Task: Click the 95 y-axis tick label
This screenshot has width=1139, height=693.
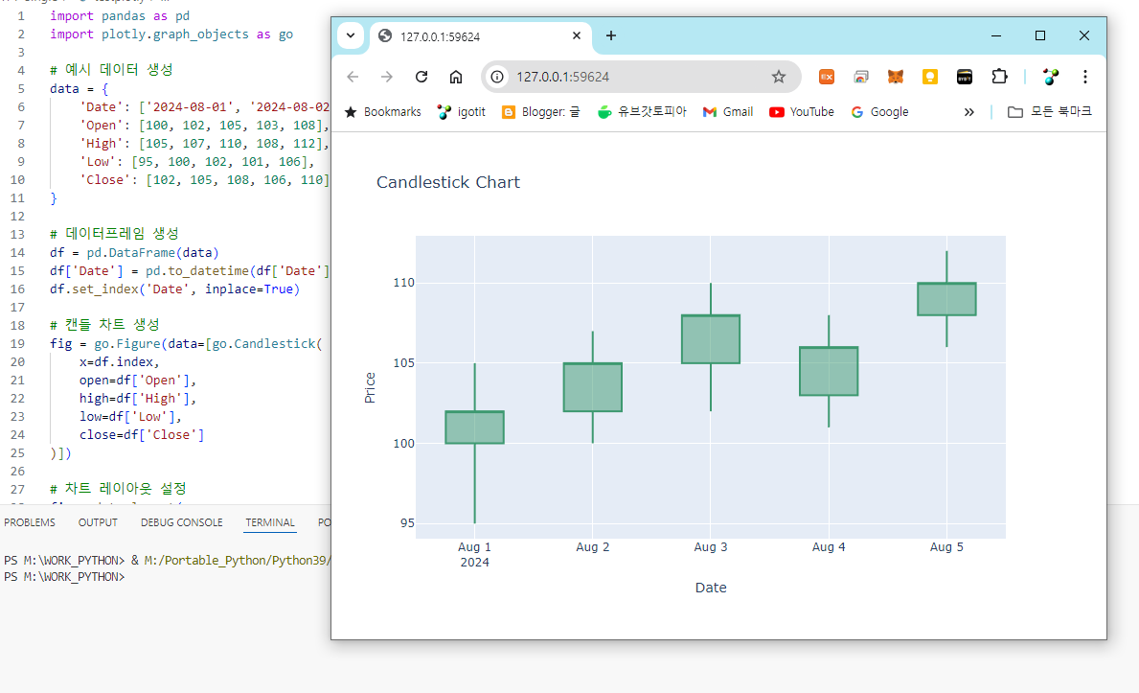Action: click(x=407, y=522)
